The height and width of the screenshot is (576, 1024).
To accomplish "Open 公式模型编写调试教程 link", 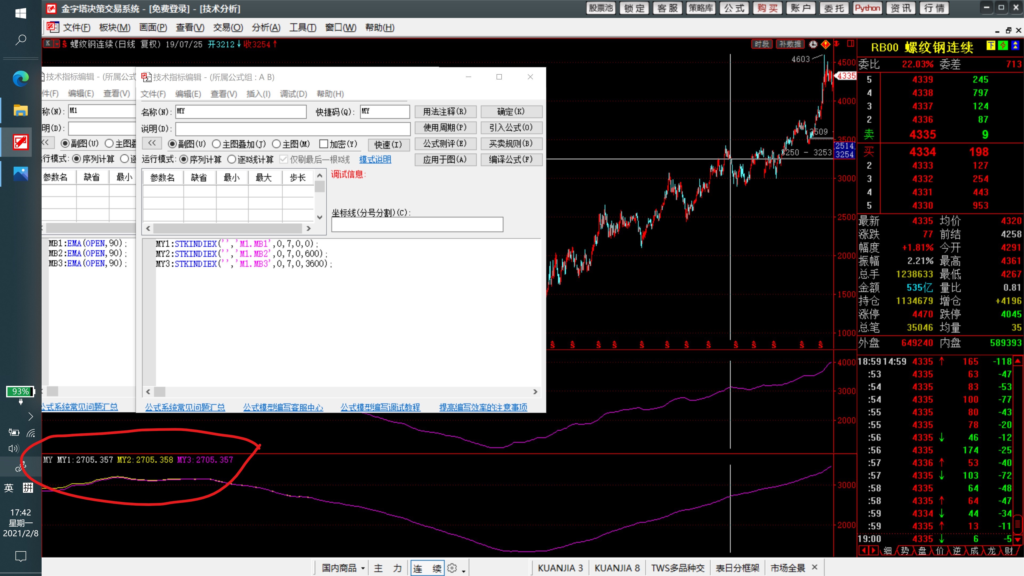I will click(380, 407).
